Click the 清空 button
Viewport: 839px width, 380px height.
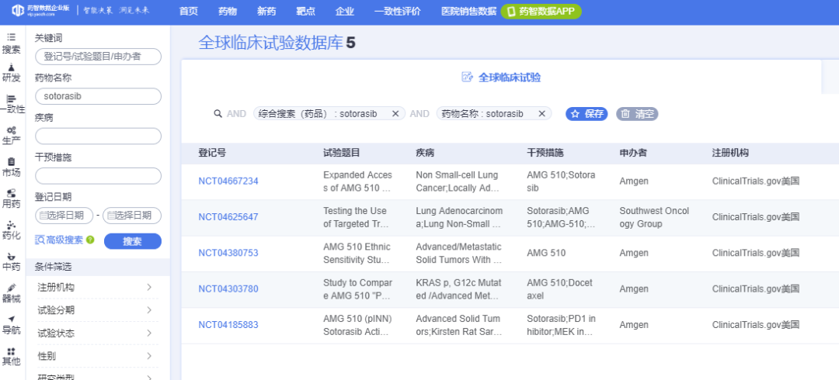pyautogui.click(x=637, y=113)
